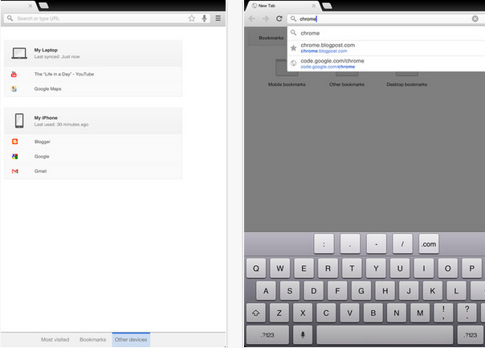The width and height of the screenshot is (485, 348).
Task: Open the Mobile bookmarks folder
Action: tap(287, 73)
